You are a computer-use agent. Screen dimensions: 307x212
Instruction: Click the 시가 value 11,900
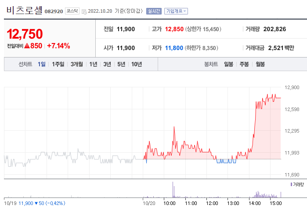click(x=126, y=48)
